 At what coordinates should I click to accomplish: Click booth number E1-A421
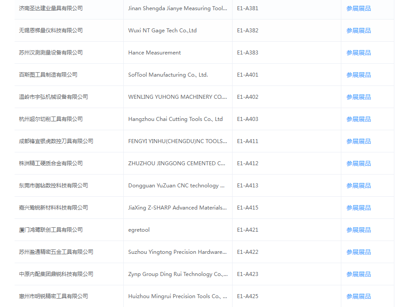pos(248,230)
